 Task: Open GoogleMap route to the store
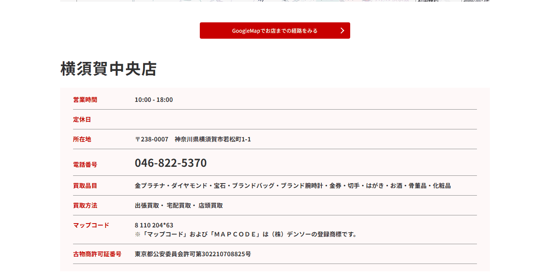pyautogui.click(x=275, y=31)
